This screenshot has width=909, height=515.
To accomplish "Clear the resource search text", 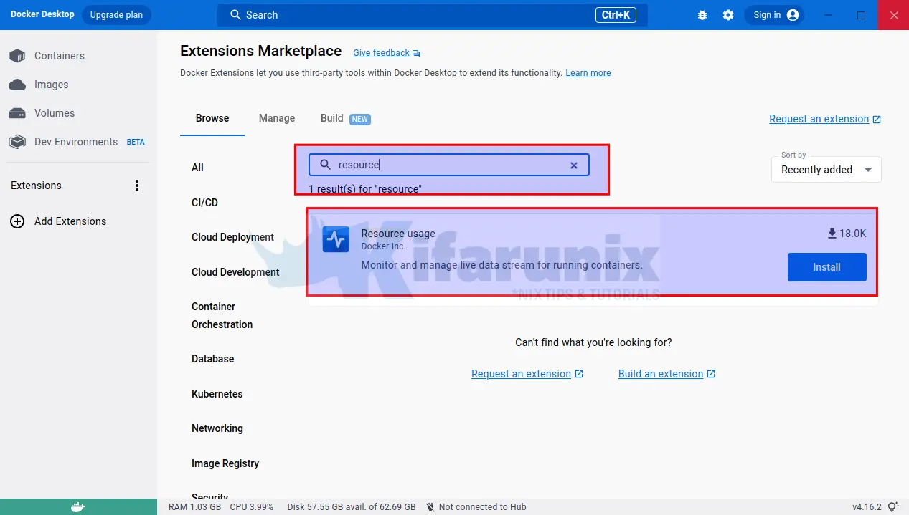I will pos(574,165).
